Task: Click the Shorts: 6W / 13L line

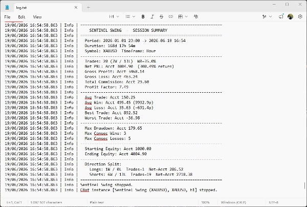Action: tap(141, 174)
